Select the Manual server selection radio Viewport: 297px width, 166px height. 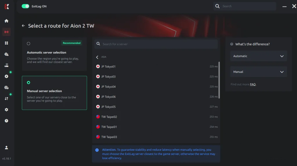pos(28,82)
